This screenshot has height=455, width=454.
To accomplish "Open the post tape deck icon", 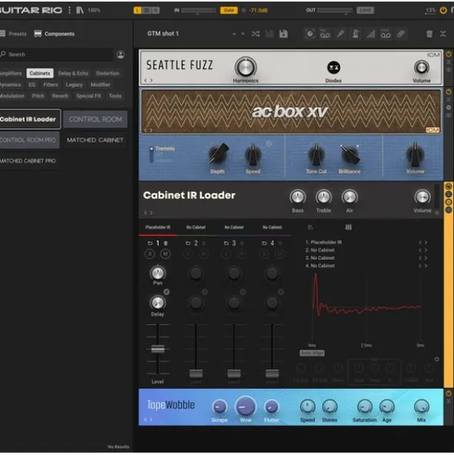I will click(386, 34).
